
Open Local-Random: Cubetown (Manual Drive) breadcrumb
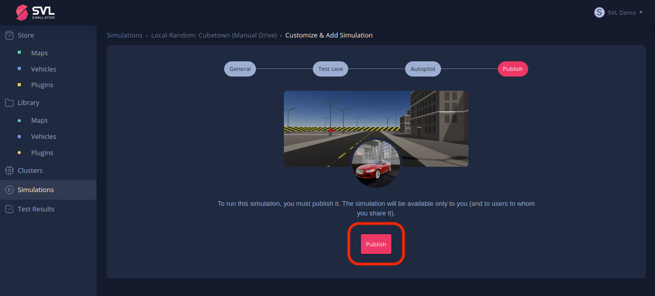click(214, 35)
